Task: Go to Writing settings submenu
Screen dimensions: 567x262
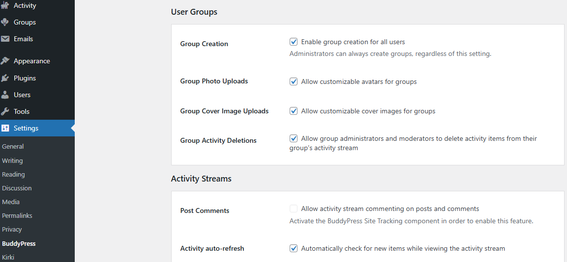Action: pos(12,160)
